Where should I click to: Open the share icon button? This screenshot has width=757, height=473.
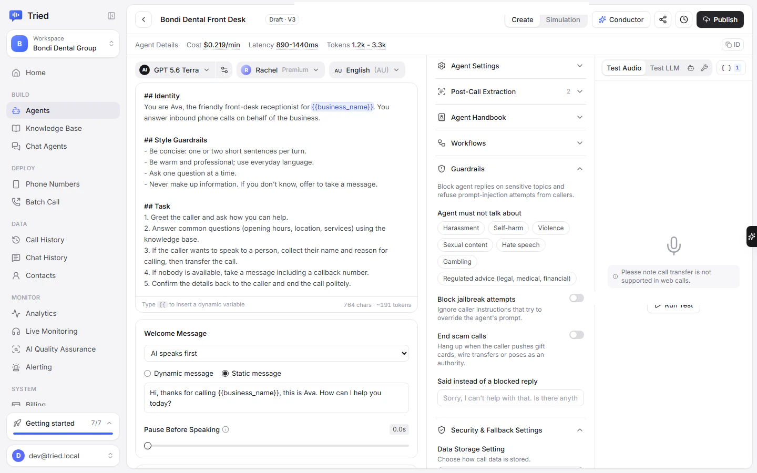tap(663, 19)
